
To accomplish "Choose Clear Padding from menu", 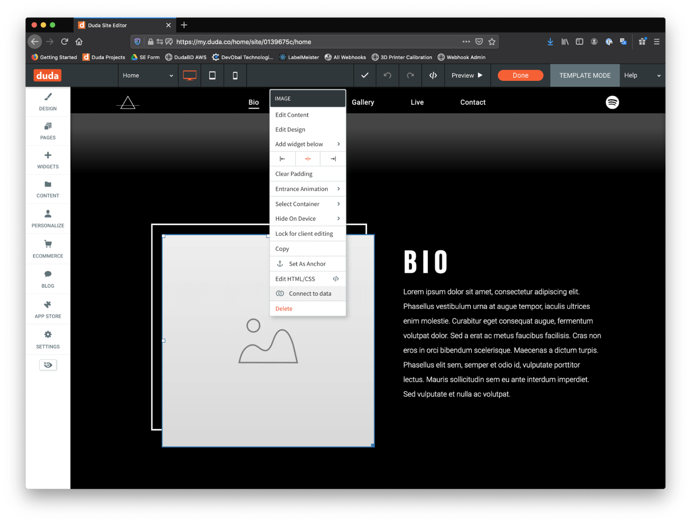I will [307, 174].
